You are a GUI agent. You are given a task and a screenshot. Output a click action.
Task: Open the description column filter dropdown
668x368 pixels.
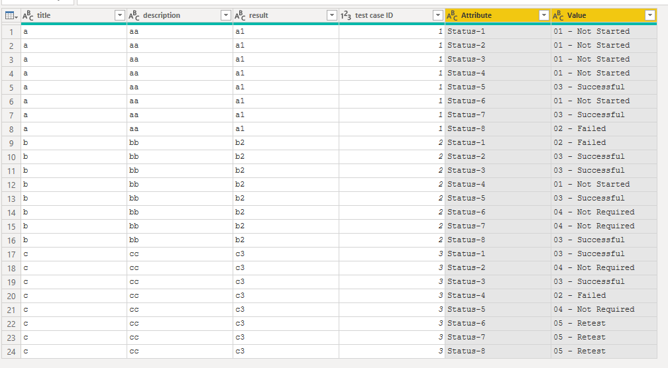[x=226, y=16]
